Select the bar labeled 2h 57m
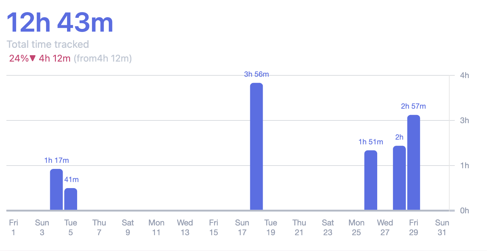Screen dimensions: 487x251 click(414, 163)
